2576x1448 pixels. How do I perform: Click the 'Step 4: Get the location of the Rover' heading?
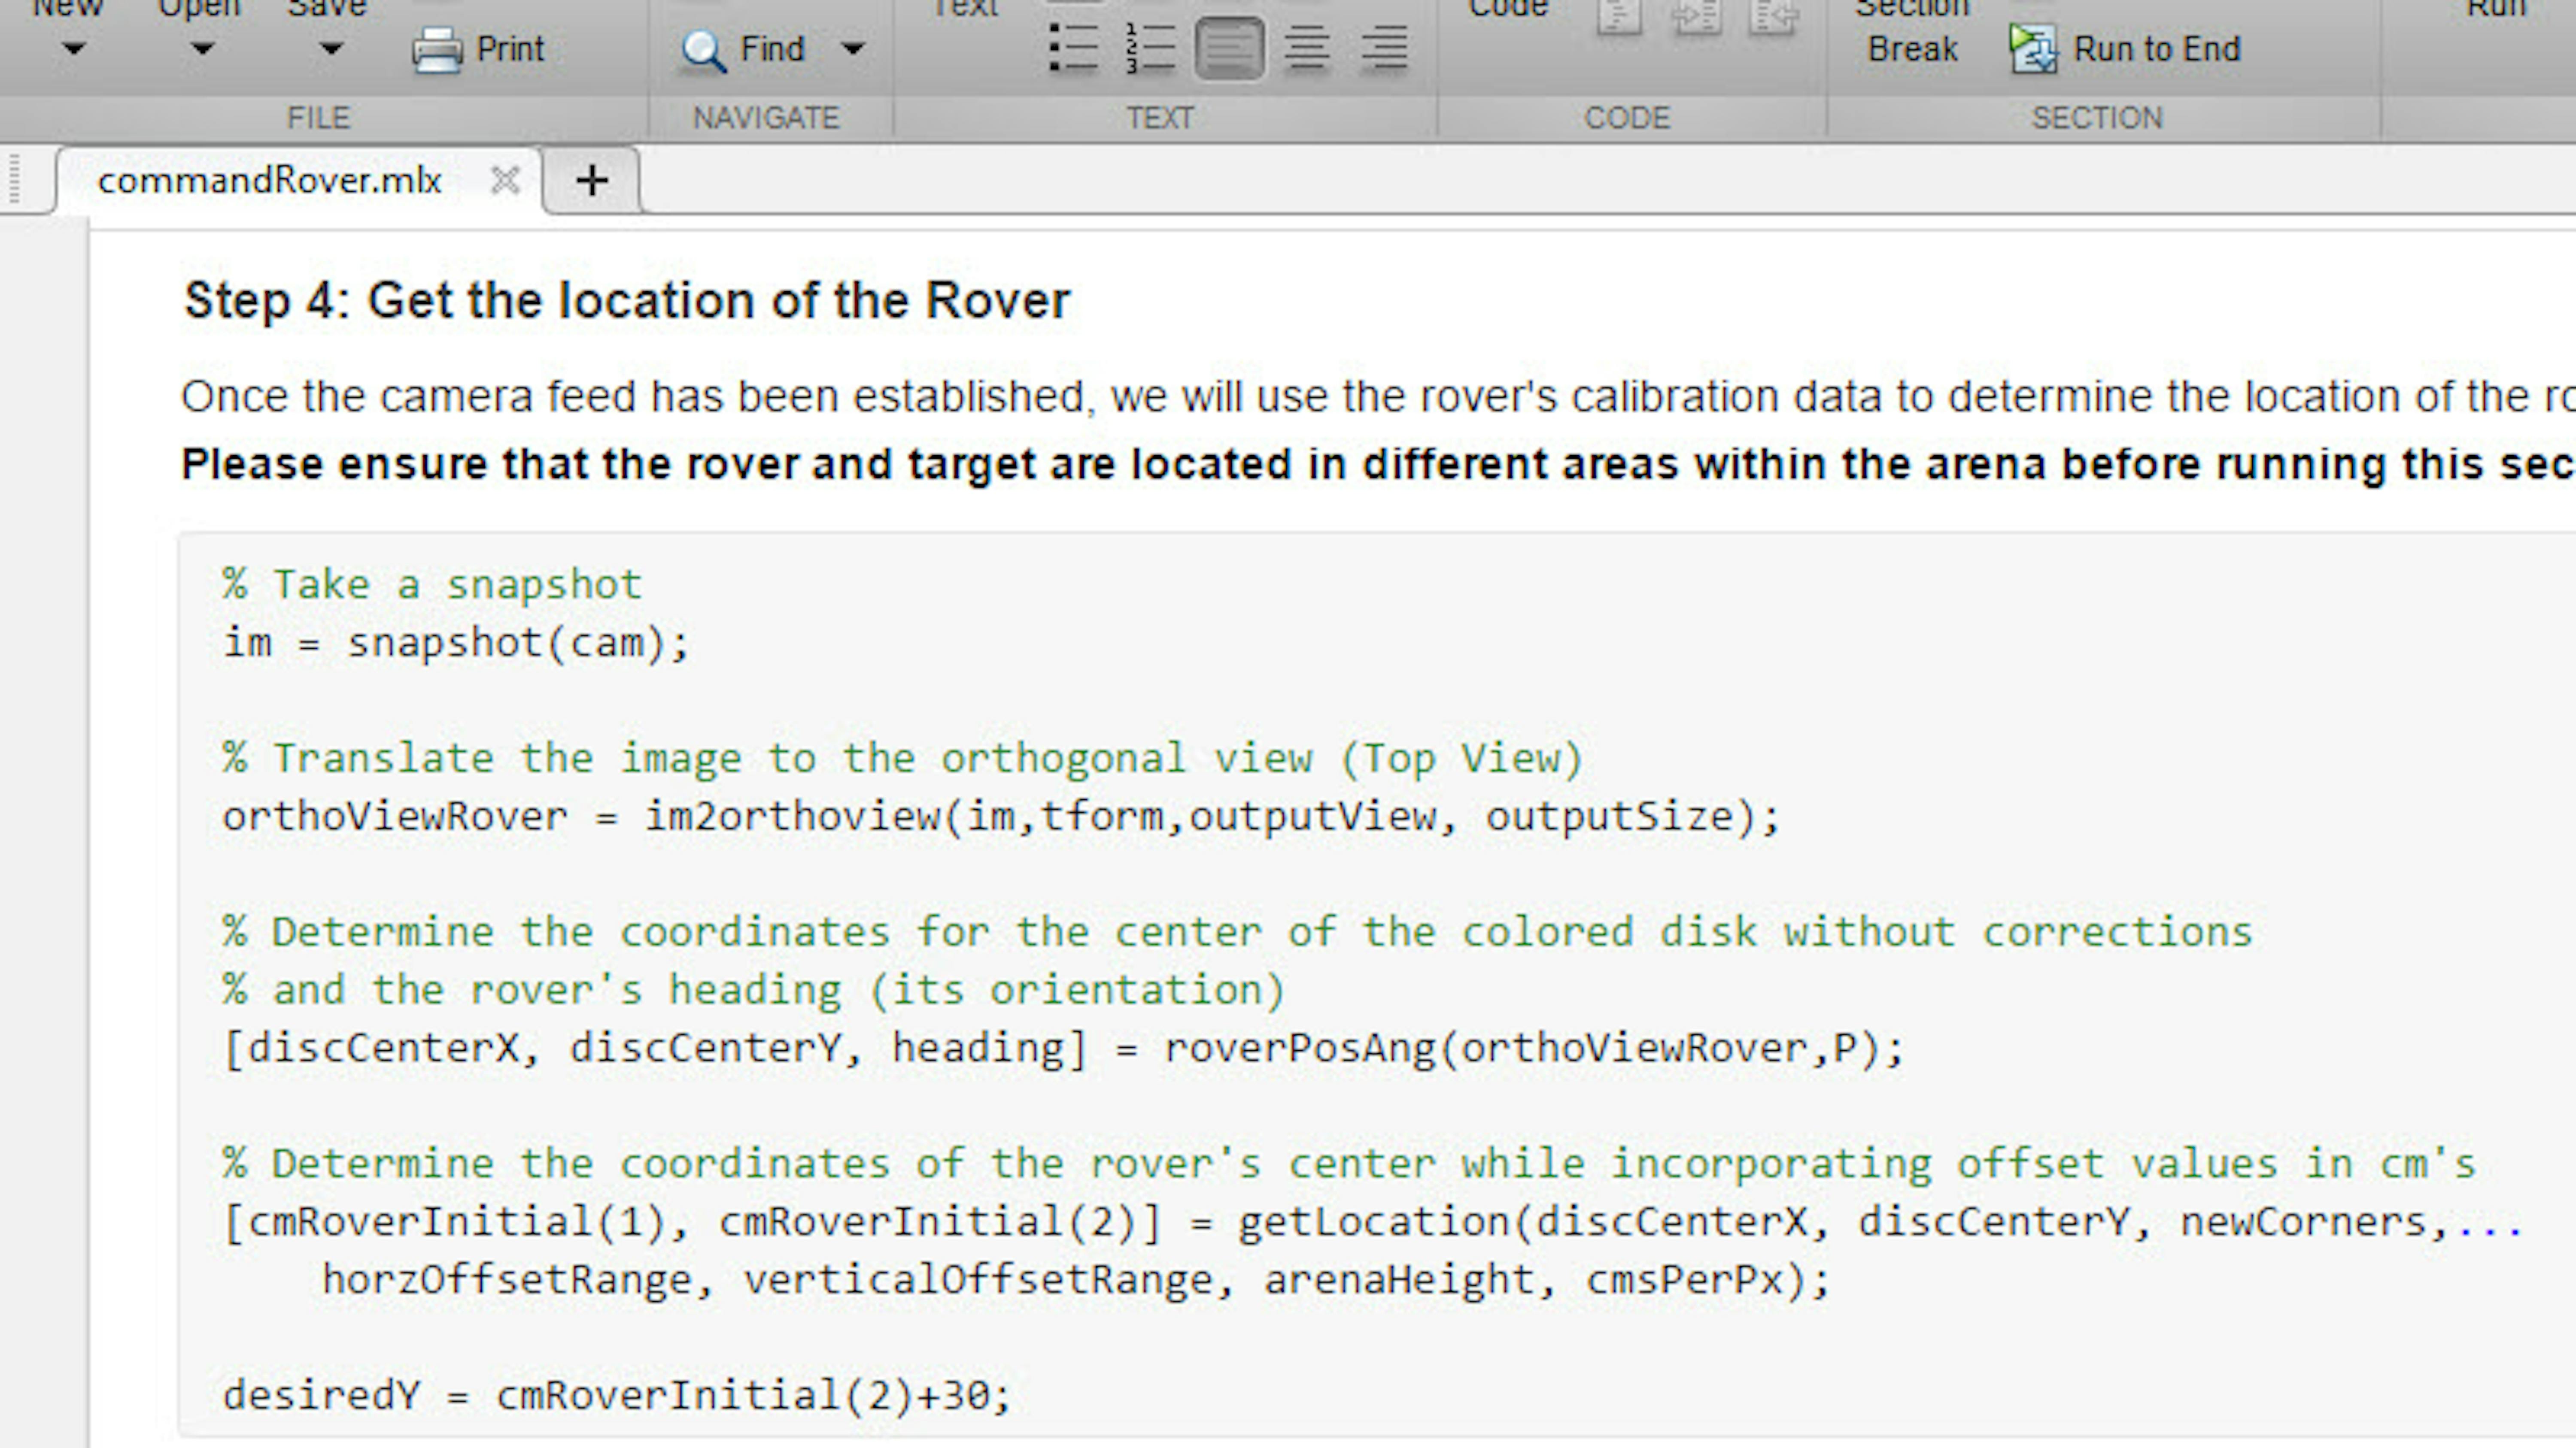point(627,301)
